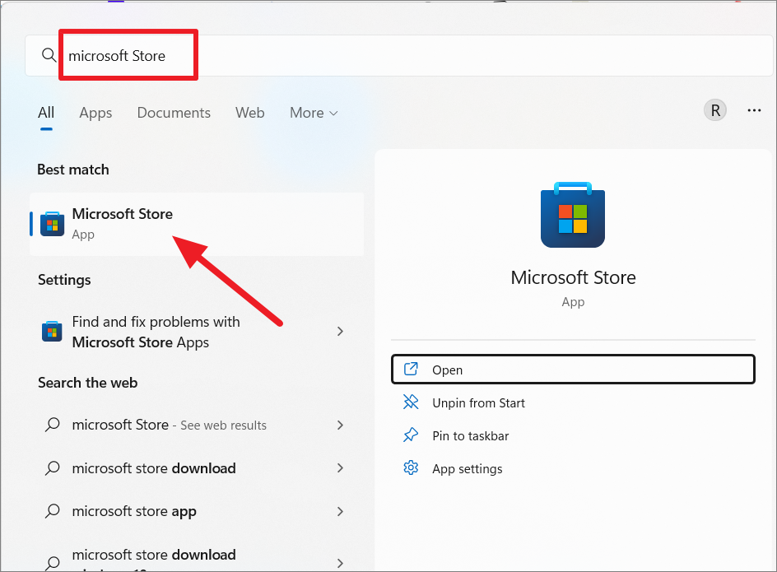Click the "Best match" section heading

pos(73,170)
